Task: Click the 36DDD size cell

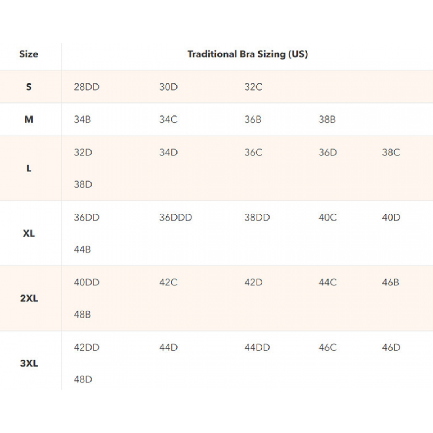Action: coord(176,217)
